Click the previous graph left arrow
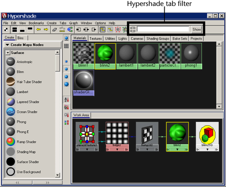226x187 pixels. coord(38,29)
